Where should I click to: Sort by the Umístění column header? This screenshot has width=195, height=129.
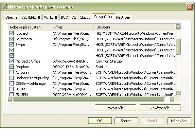(134, 27)
